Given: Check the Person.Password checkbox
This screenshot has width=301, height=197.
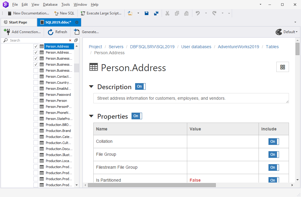Looking at the screenshot, I should [x=36, y=95].
